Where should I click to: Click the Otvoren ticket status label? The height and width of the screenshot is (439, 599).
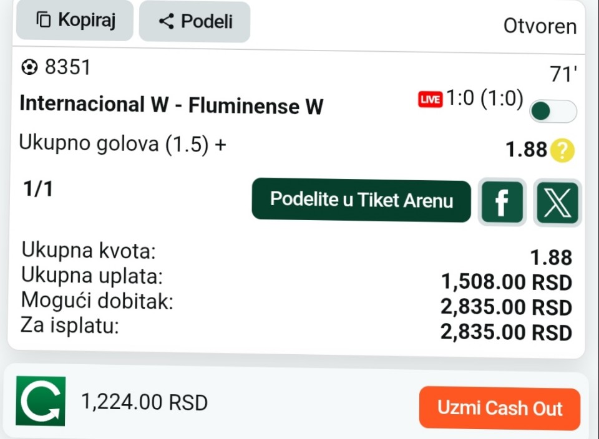540,26
